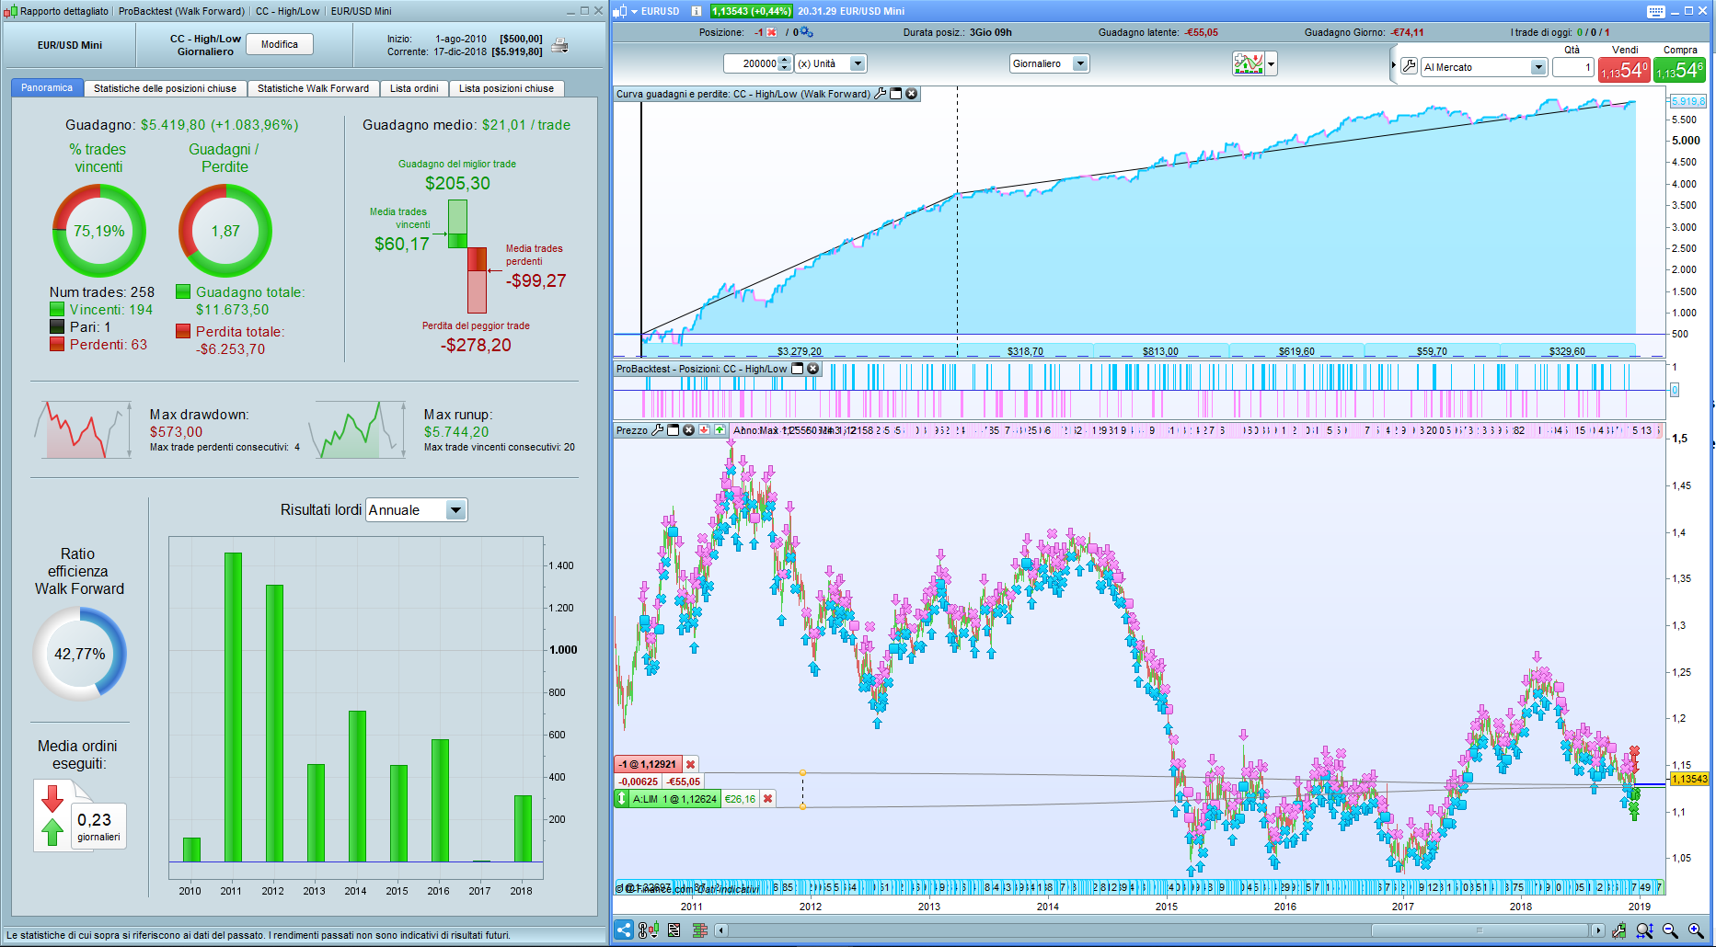This screenshot has width=1716, height=947.
Task: Maximize the Prezzo price panel
Action: 674,430
